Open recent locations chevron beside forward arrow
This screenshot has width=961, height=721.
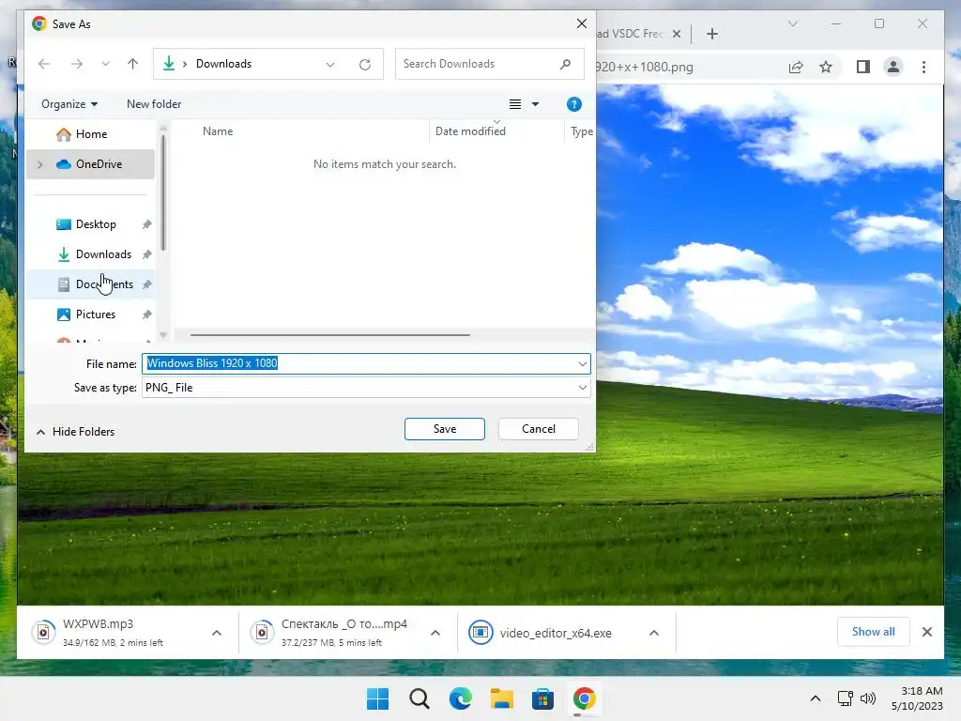coord(105,64)
